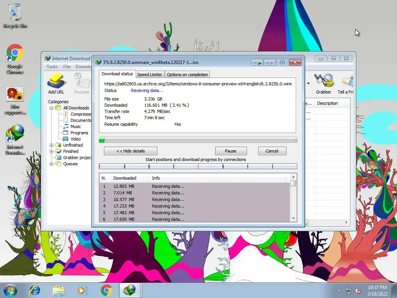Screen dimensions: 397x298
Task: Launch Internet Explorer from taskbar
Action: point(35,290)
